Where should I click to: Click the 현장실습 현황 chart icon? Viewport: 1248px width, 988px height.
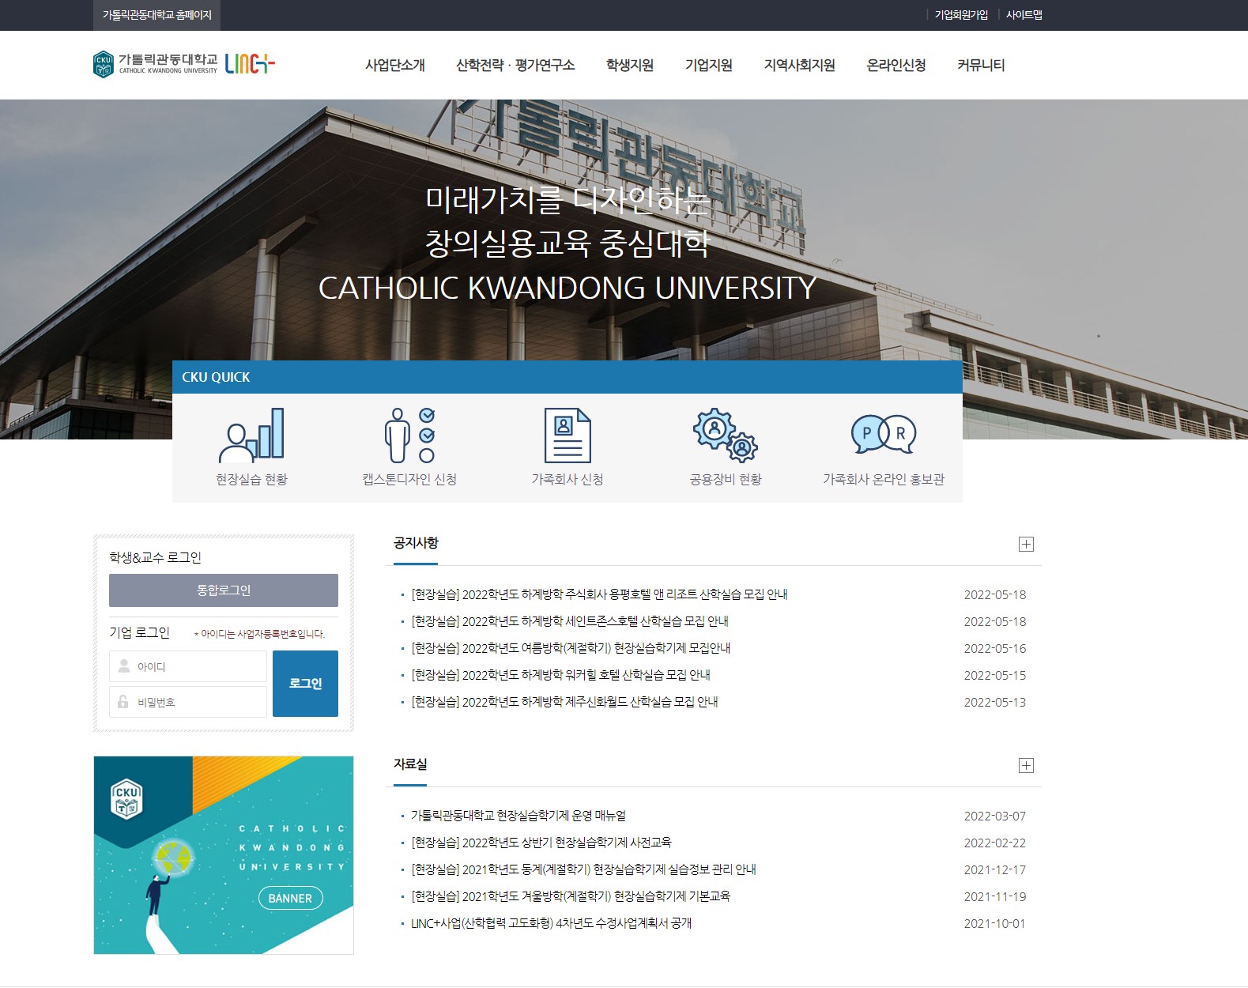click(251, 435)
